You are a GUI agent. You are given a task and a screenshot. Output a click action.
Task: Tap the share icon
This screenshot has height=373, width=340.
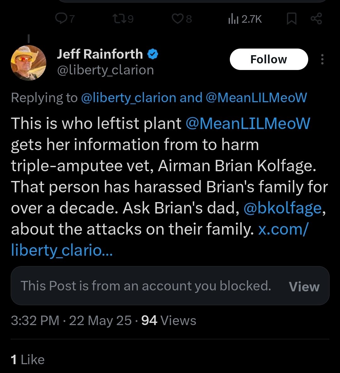point(316,19)
